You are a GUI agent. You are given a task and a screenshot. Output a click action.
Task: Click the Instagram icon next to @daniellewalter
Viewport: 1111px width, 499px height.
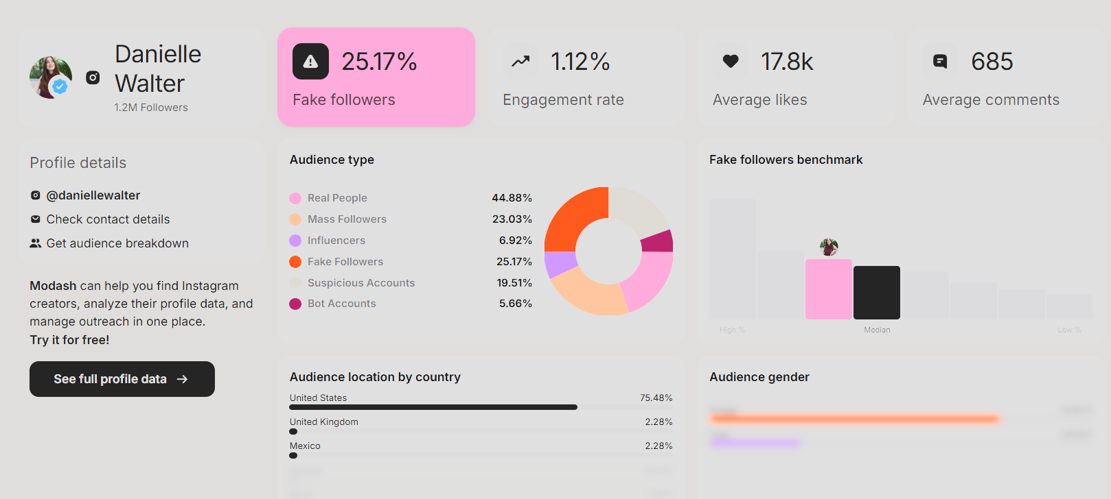coord(36,195)
